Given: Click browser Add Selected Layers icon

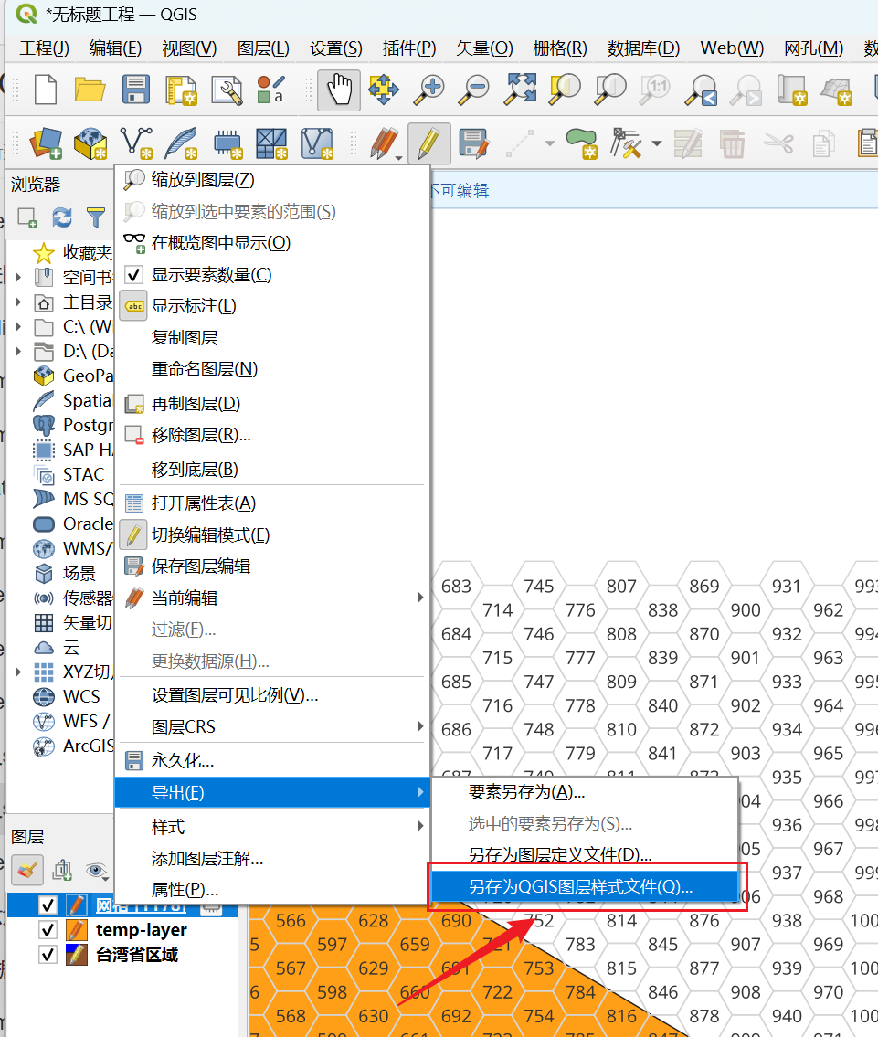Looking at the screenshot, I should pos(27,217).
